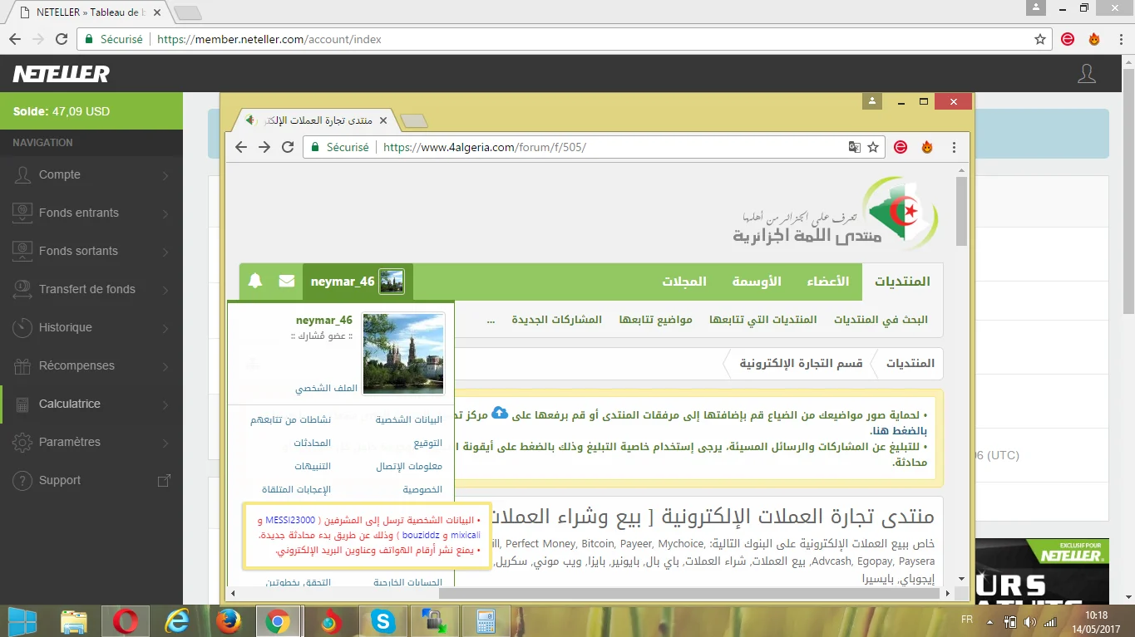Open البحث في المنتديات forum search link

pos(881,320)
